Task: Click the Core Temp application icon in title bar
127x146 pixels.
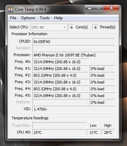Action: click(x=10, y=9)
